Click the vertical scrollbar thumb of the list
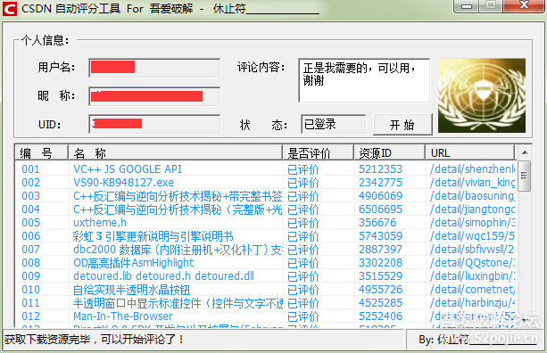Image resolution: width=547 pixels, height=353 pixels. (x=525, y=176)
